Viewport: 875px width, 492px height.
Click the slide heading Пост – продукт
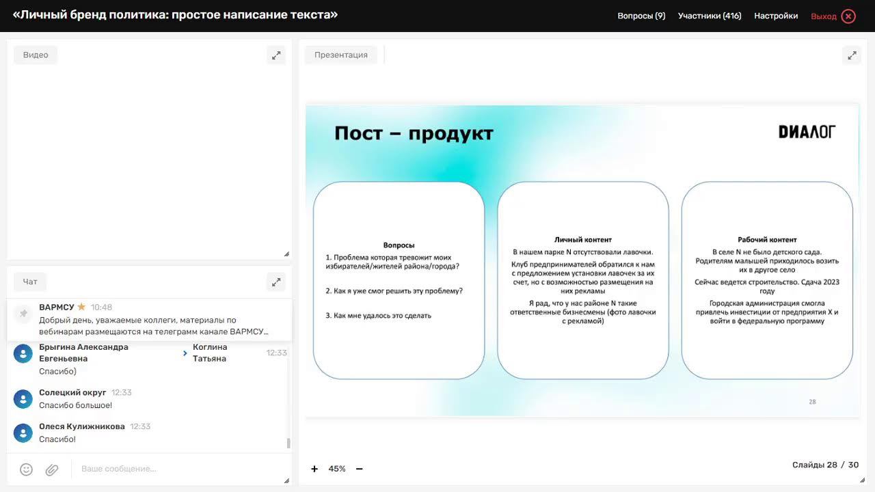[x=414, y=133]
